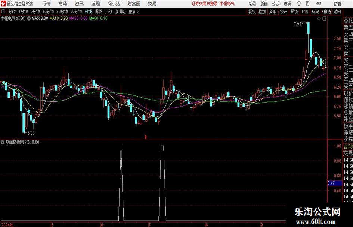Switch to the 周线 weekly tab
The height and width of the screenshot is (227, 353).
pos(98,12)
